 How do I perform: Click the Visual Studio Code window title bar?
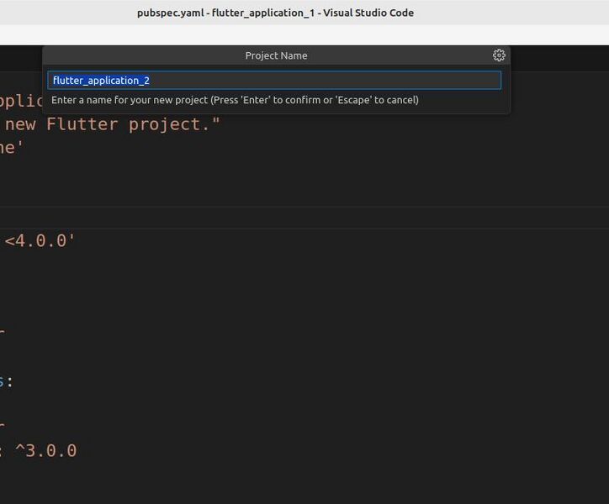coord(304,13)
